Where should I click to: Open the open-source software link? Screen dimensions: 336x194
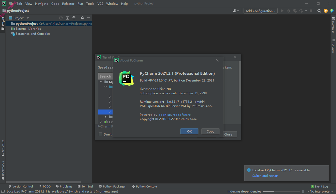pyautogui.click(x=175, y=114)
